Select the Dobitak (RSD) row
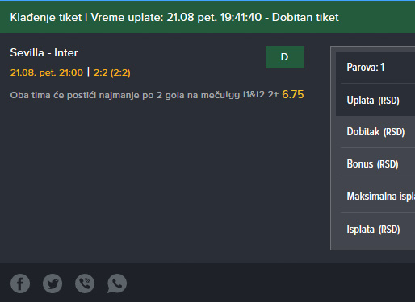 [x=375, y=132]
